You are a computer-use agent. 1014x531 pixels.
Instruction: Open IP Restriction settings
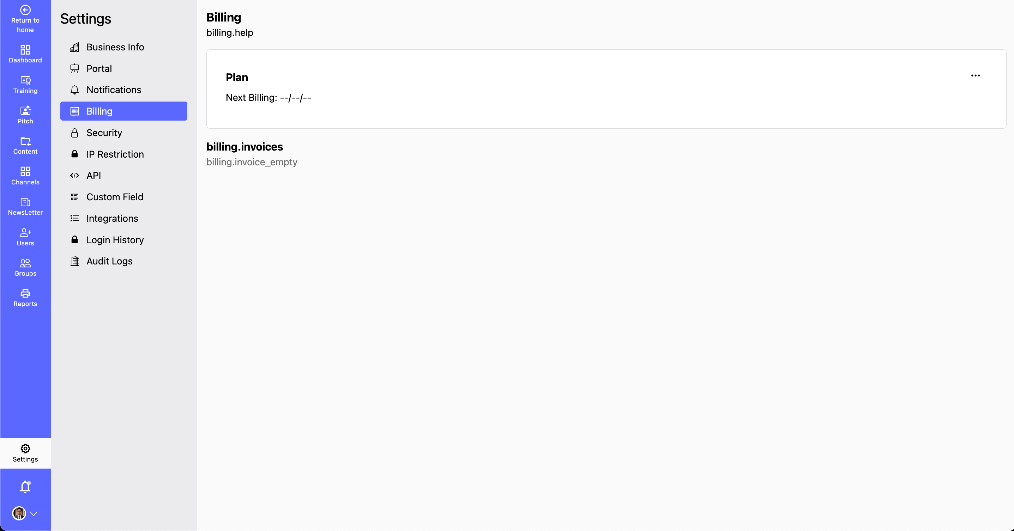coord(115,154)
